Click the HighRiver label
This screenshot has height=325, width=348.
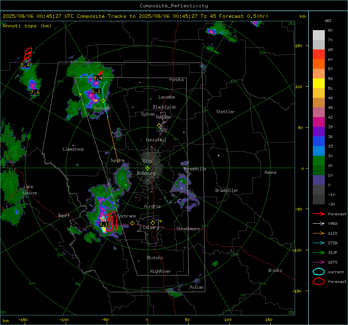click(160, 271)
